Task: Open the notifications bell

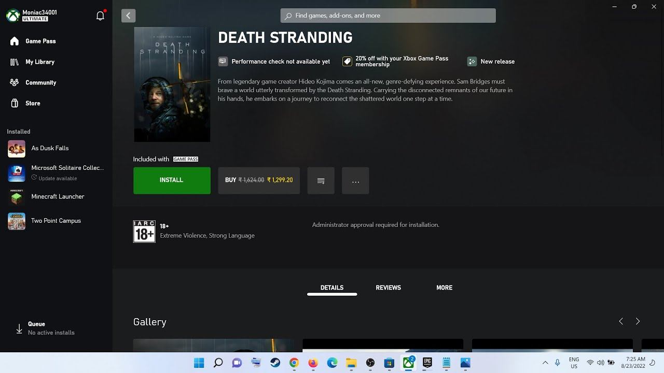Action: 101,16
